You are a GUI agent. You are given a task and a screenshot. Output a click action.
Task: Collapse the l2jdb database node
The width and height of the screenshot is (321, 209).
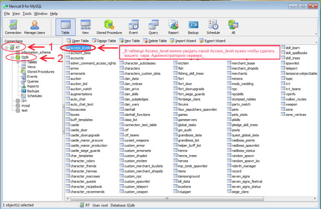12,57
